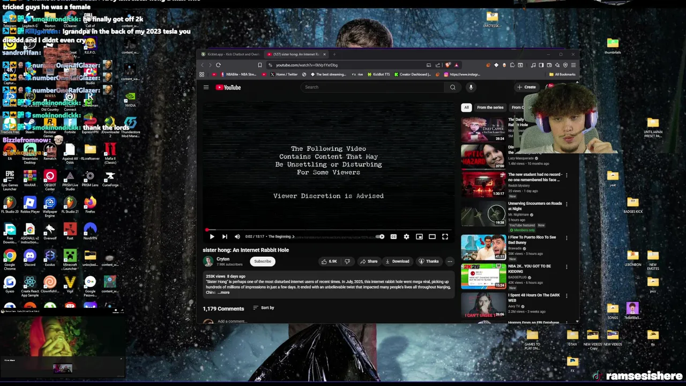Image resolution: width=686 pixels, height=386 pixels.
Task: Toggle the autoplay switch in player
Action: 380,236
